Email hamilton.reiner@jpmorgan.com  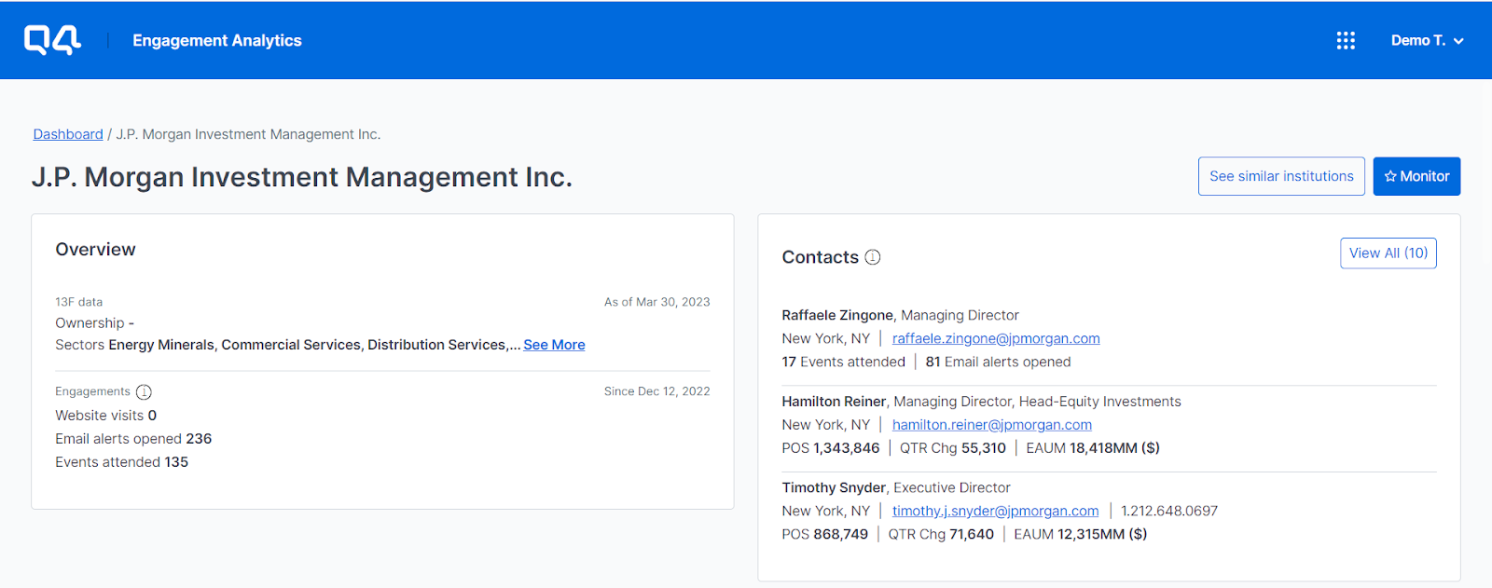point(992,425)
